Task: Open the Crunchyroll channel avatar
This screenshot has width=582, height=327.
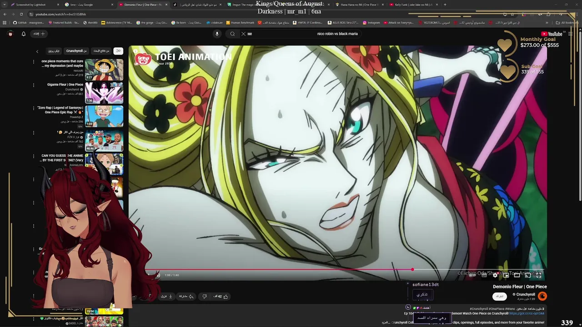Action: click(x=542, y=296)
